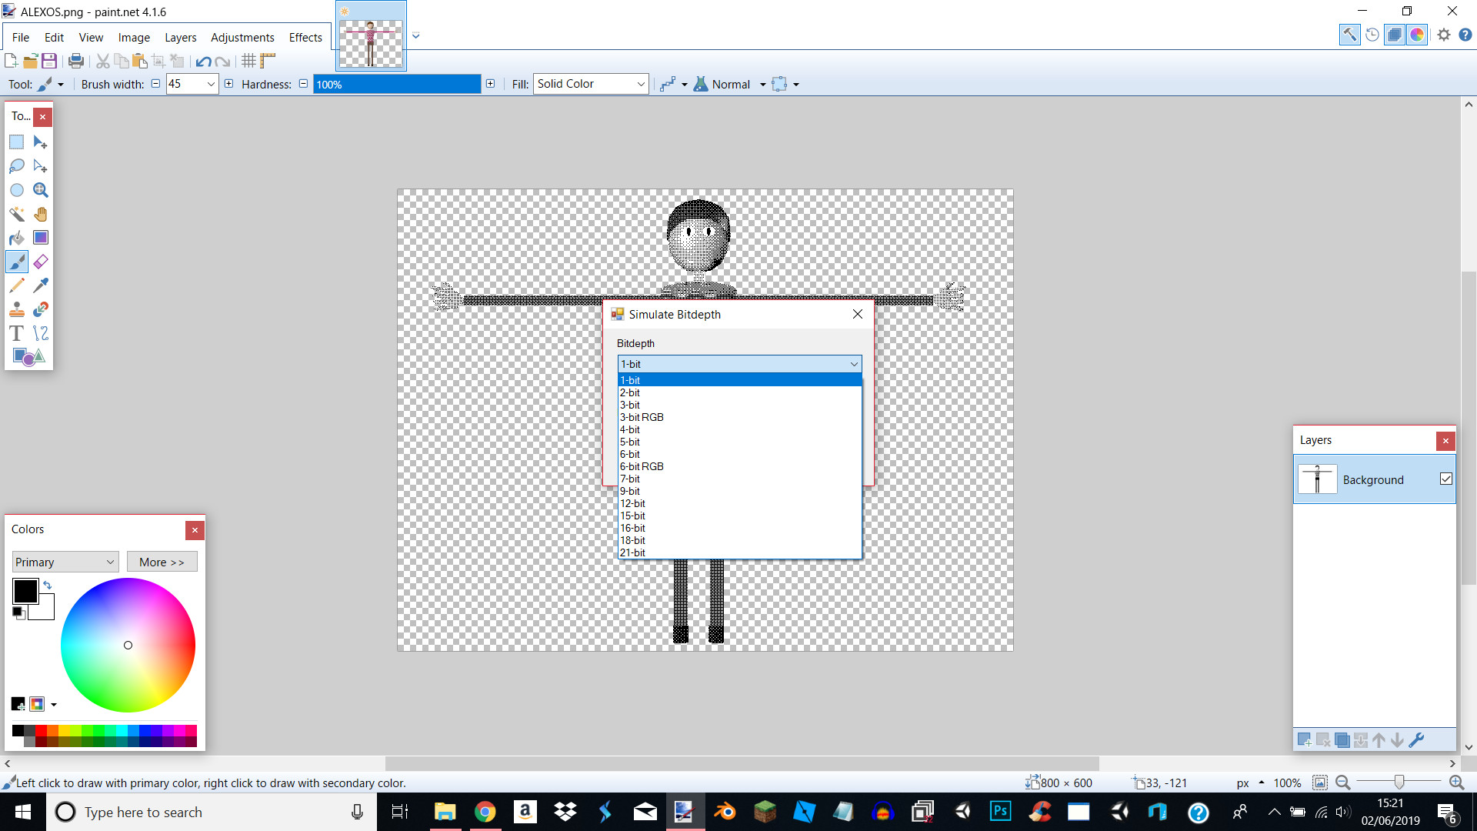Select the Magic Wand tool
Viewport: 1477px width, 831px height.
pos(17,214)
